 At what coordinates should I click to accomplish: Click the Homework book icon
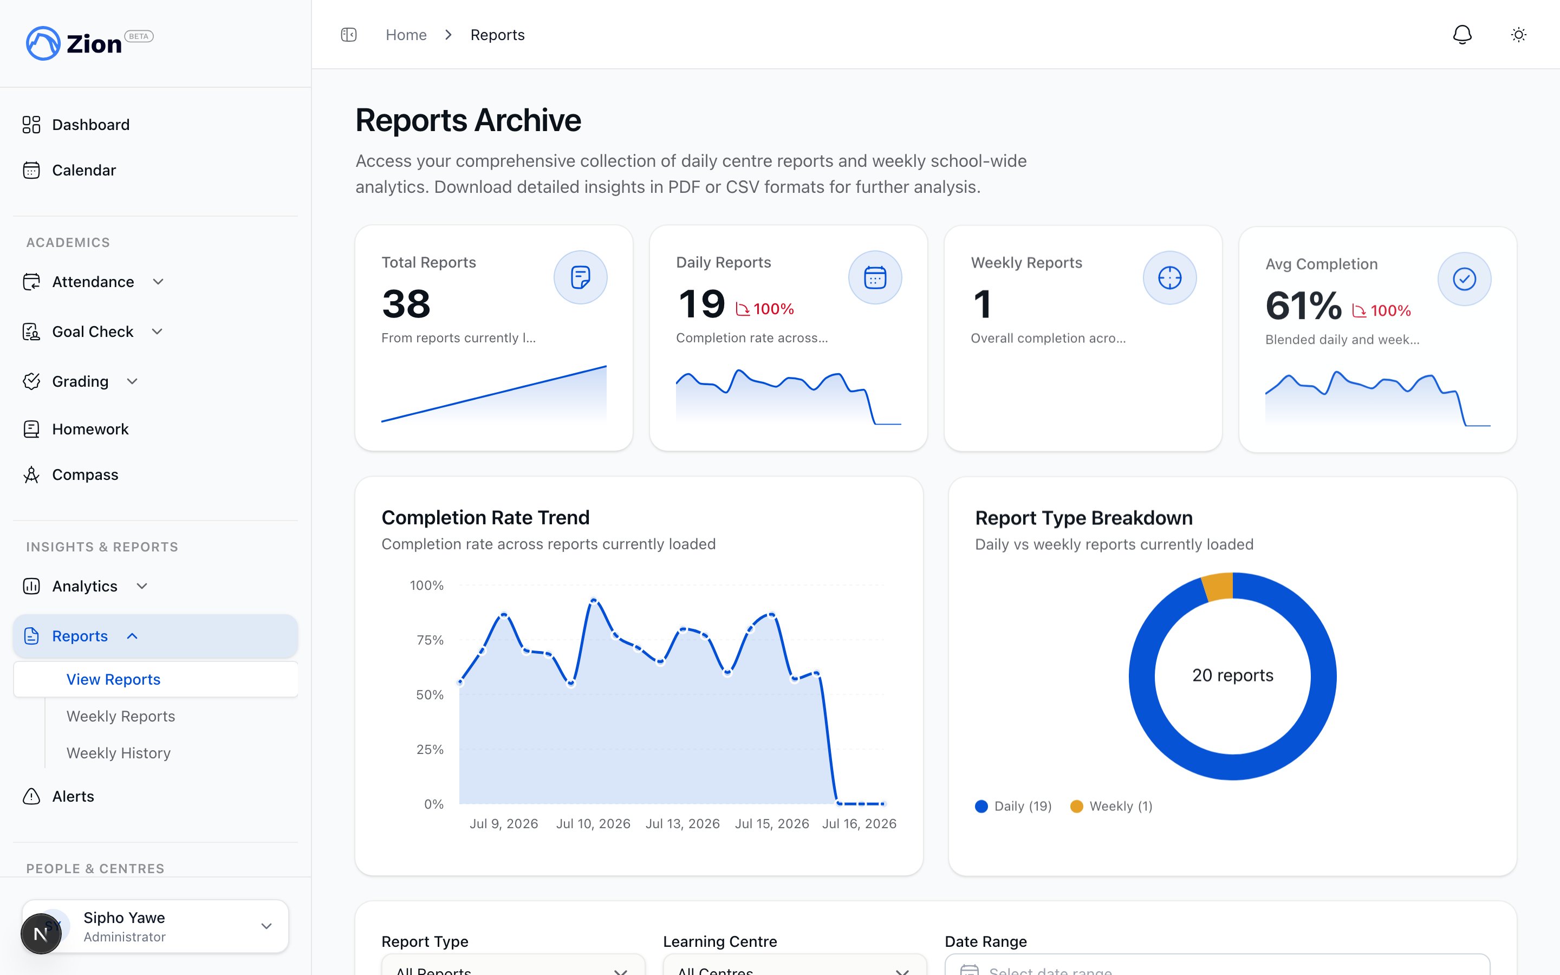(31, 429)
